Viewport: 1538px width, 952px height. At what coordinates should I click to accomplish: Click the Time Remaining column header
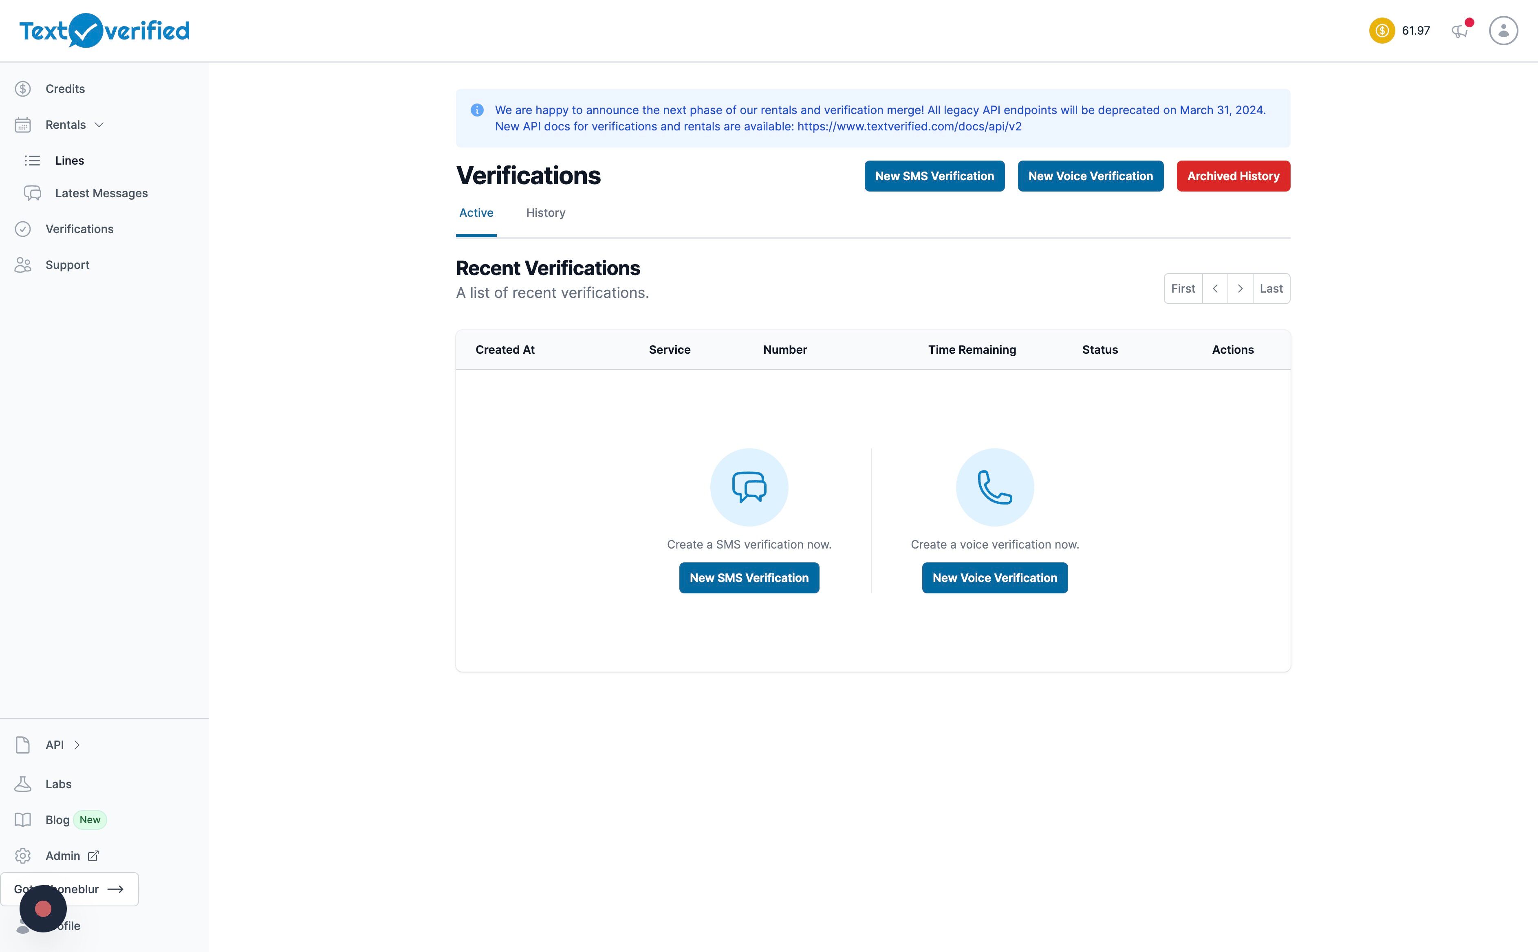(x=972, y=349)
